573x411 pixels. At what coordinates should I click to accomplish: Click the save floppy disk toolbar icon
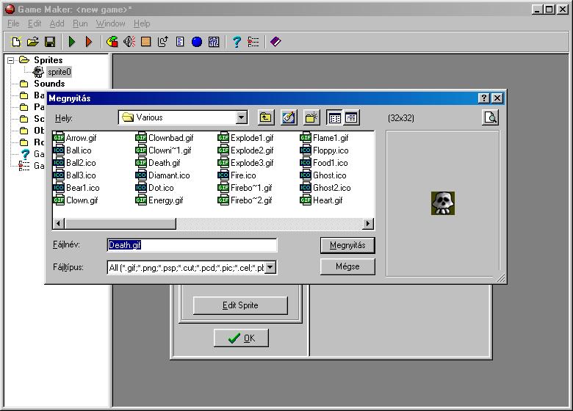(50, 42)
